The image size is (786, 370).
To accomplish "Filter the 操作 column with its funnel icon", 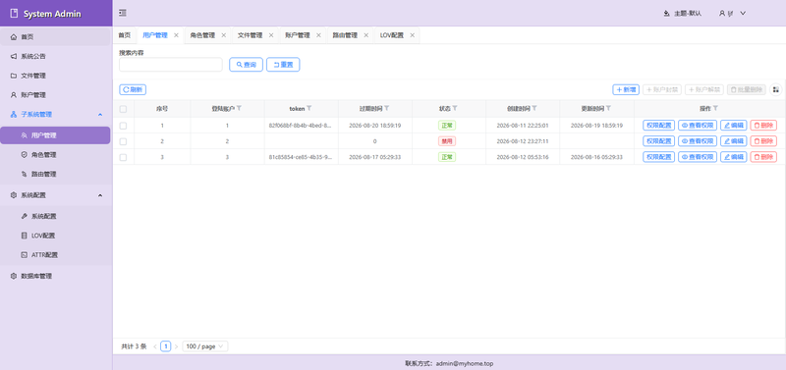I will point(715,108).
